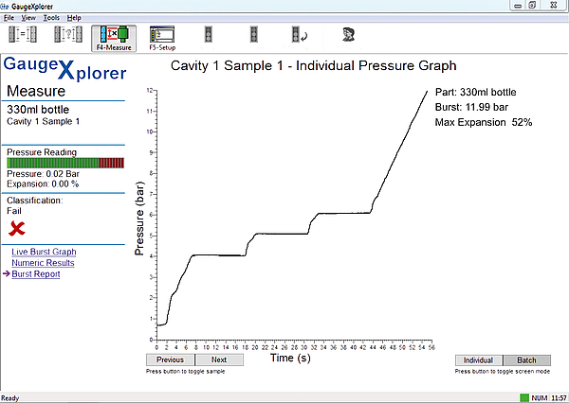Open the Help menu

point(74,17)
